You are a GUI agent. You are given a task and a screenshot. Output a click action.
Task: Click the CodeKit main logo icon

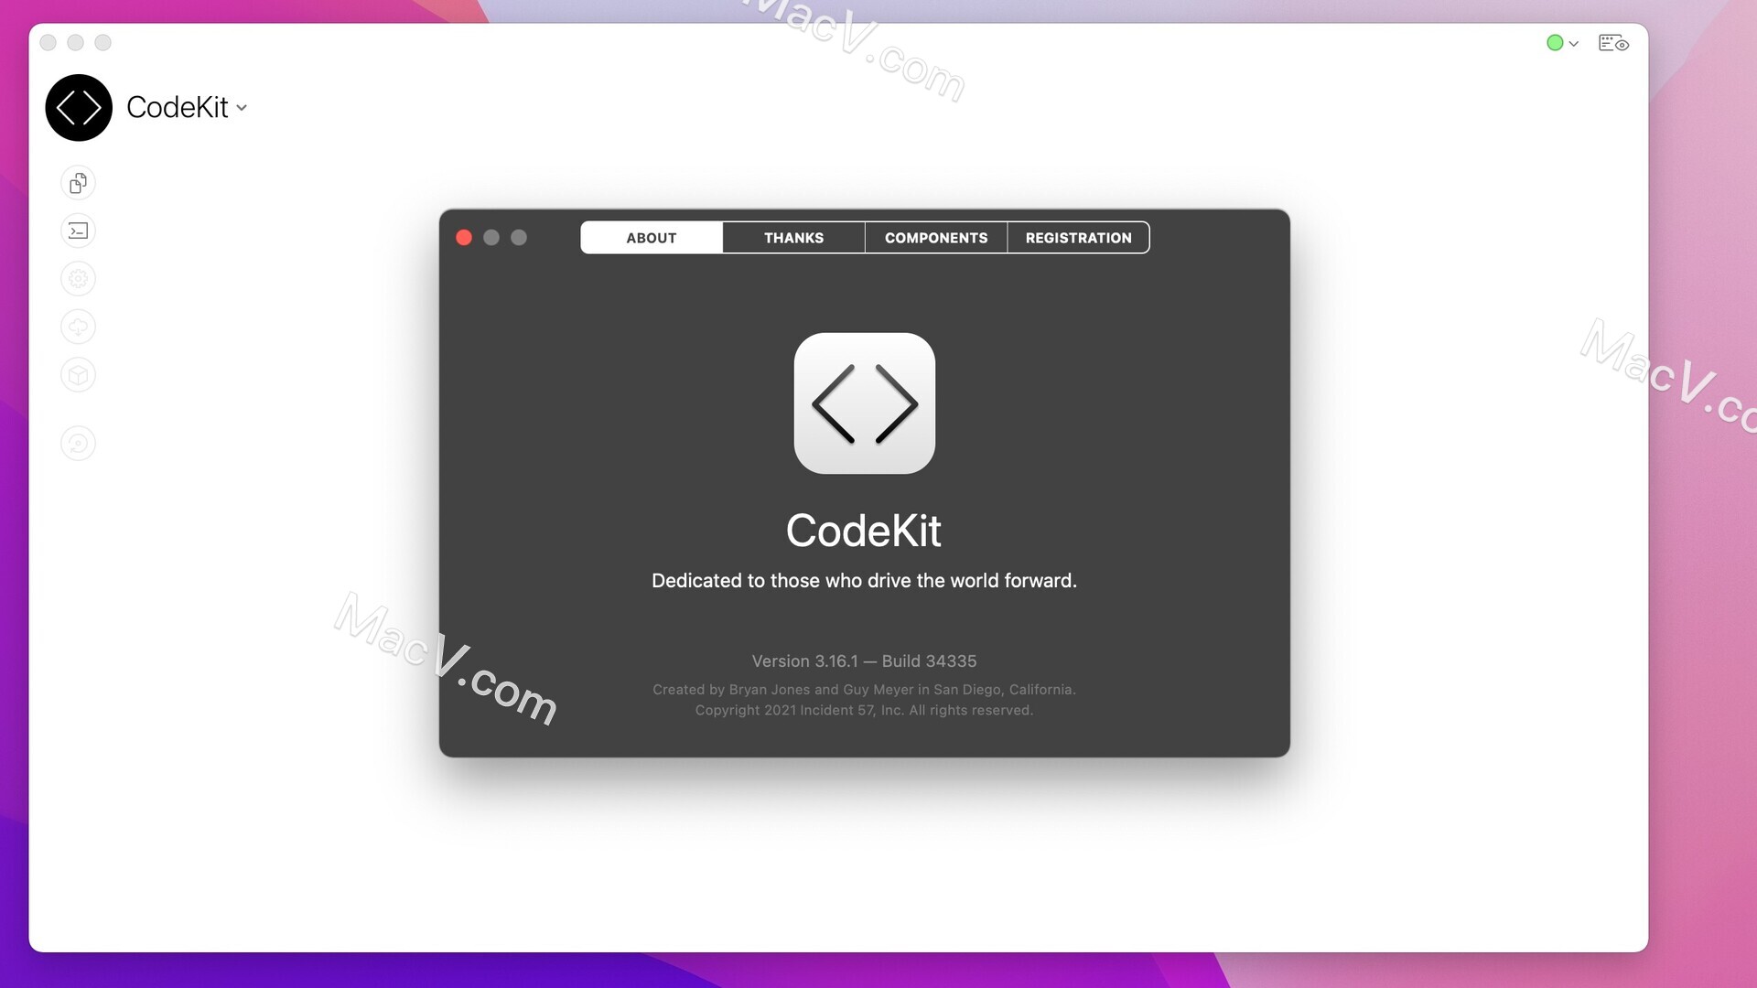(80, 107)
